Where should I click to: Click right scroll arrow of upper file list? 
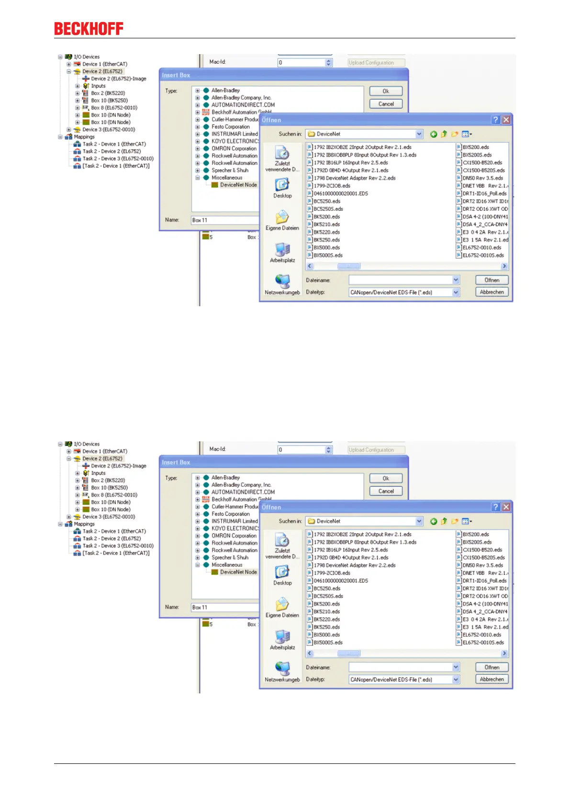click(504, 266)
